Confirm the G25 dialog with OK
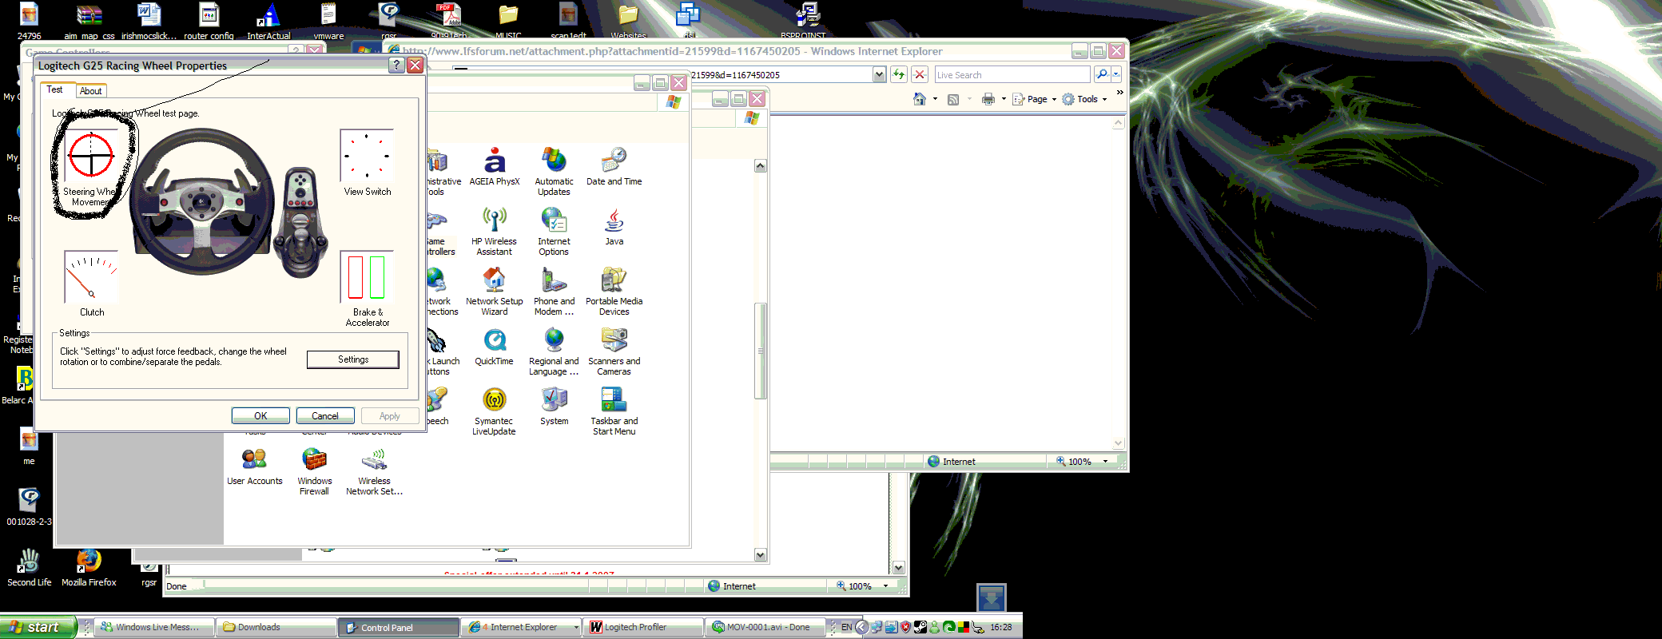This screenshot has height=639, width=1662. (x=260, y=416)
